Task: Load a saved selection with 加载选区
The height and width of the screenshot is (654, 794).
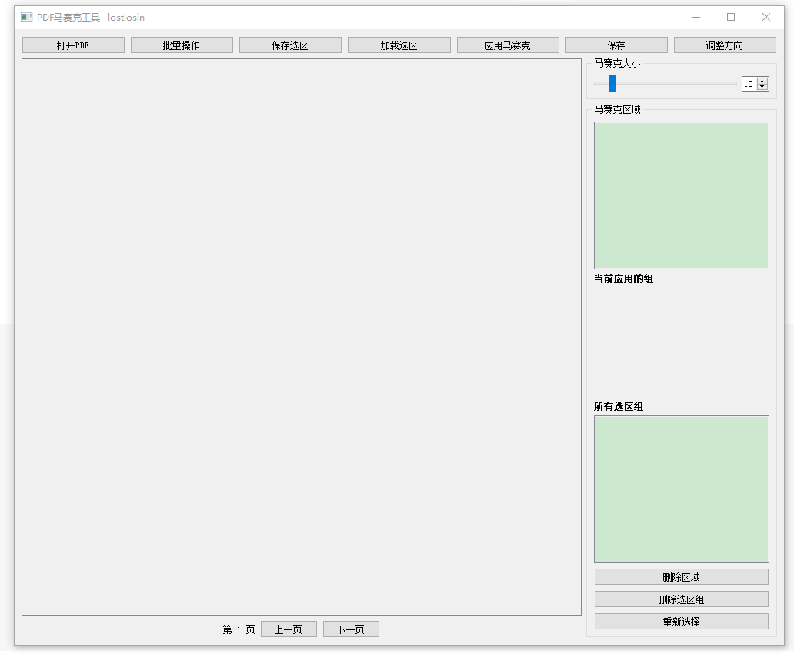Action: pos(399,44)
